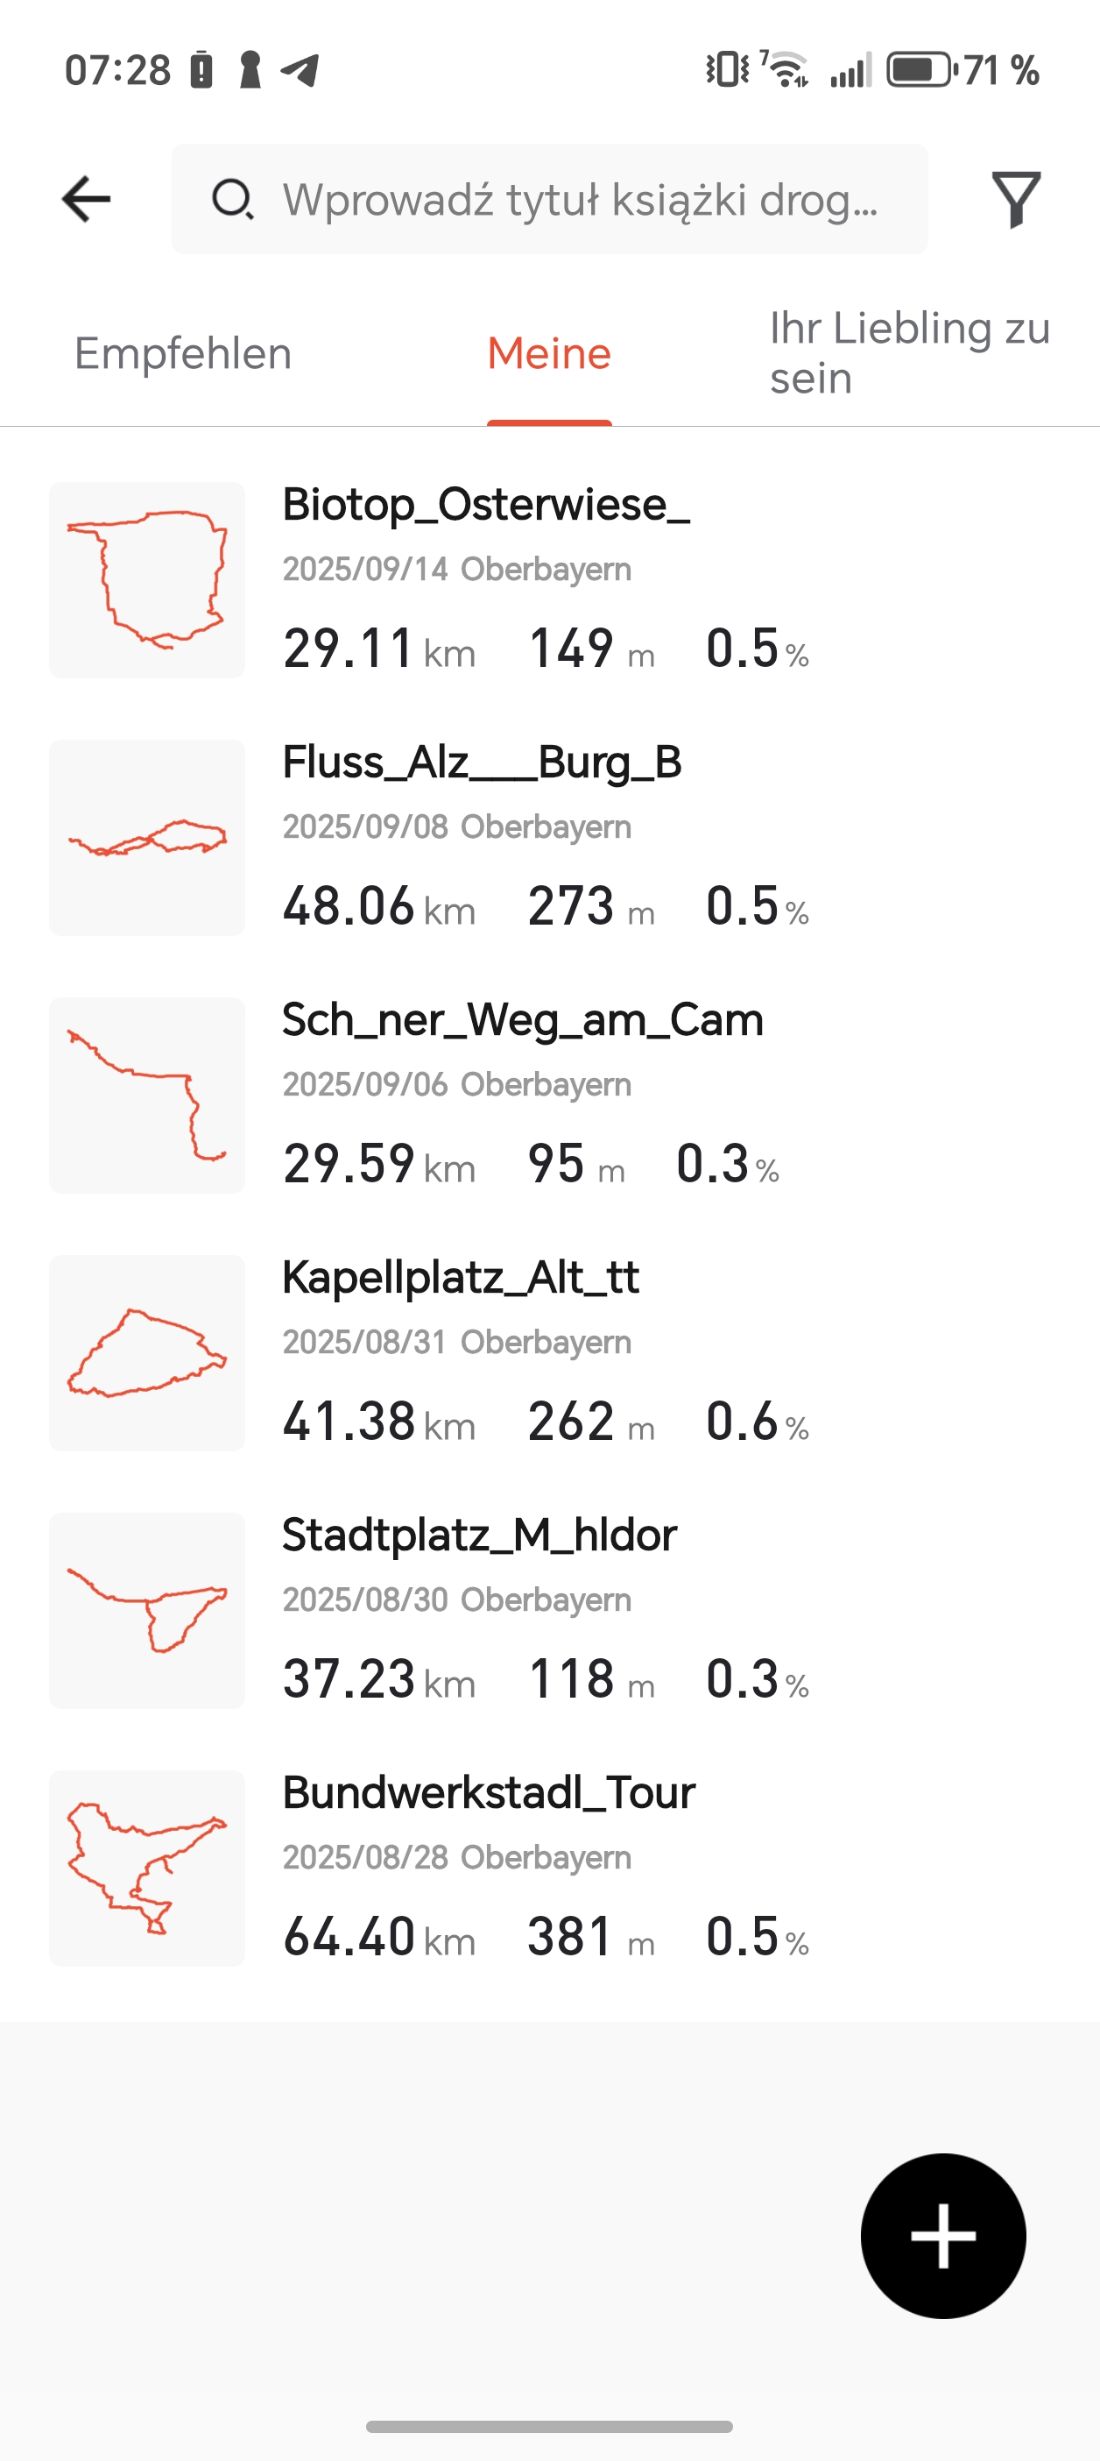Viewport: 1100px width, 2461px height.
Task: Select the Meine tab
Action: 549,353
